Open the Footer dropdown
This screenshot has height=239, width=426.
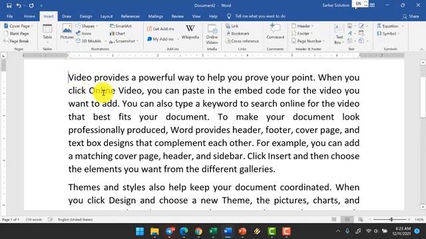(302, 34)
